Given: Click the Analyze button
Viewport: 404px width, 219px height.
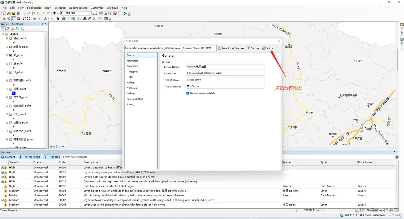Looking at the screenshot, I should [x=238, y=48].
